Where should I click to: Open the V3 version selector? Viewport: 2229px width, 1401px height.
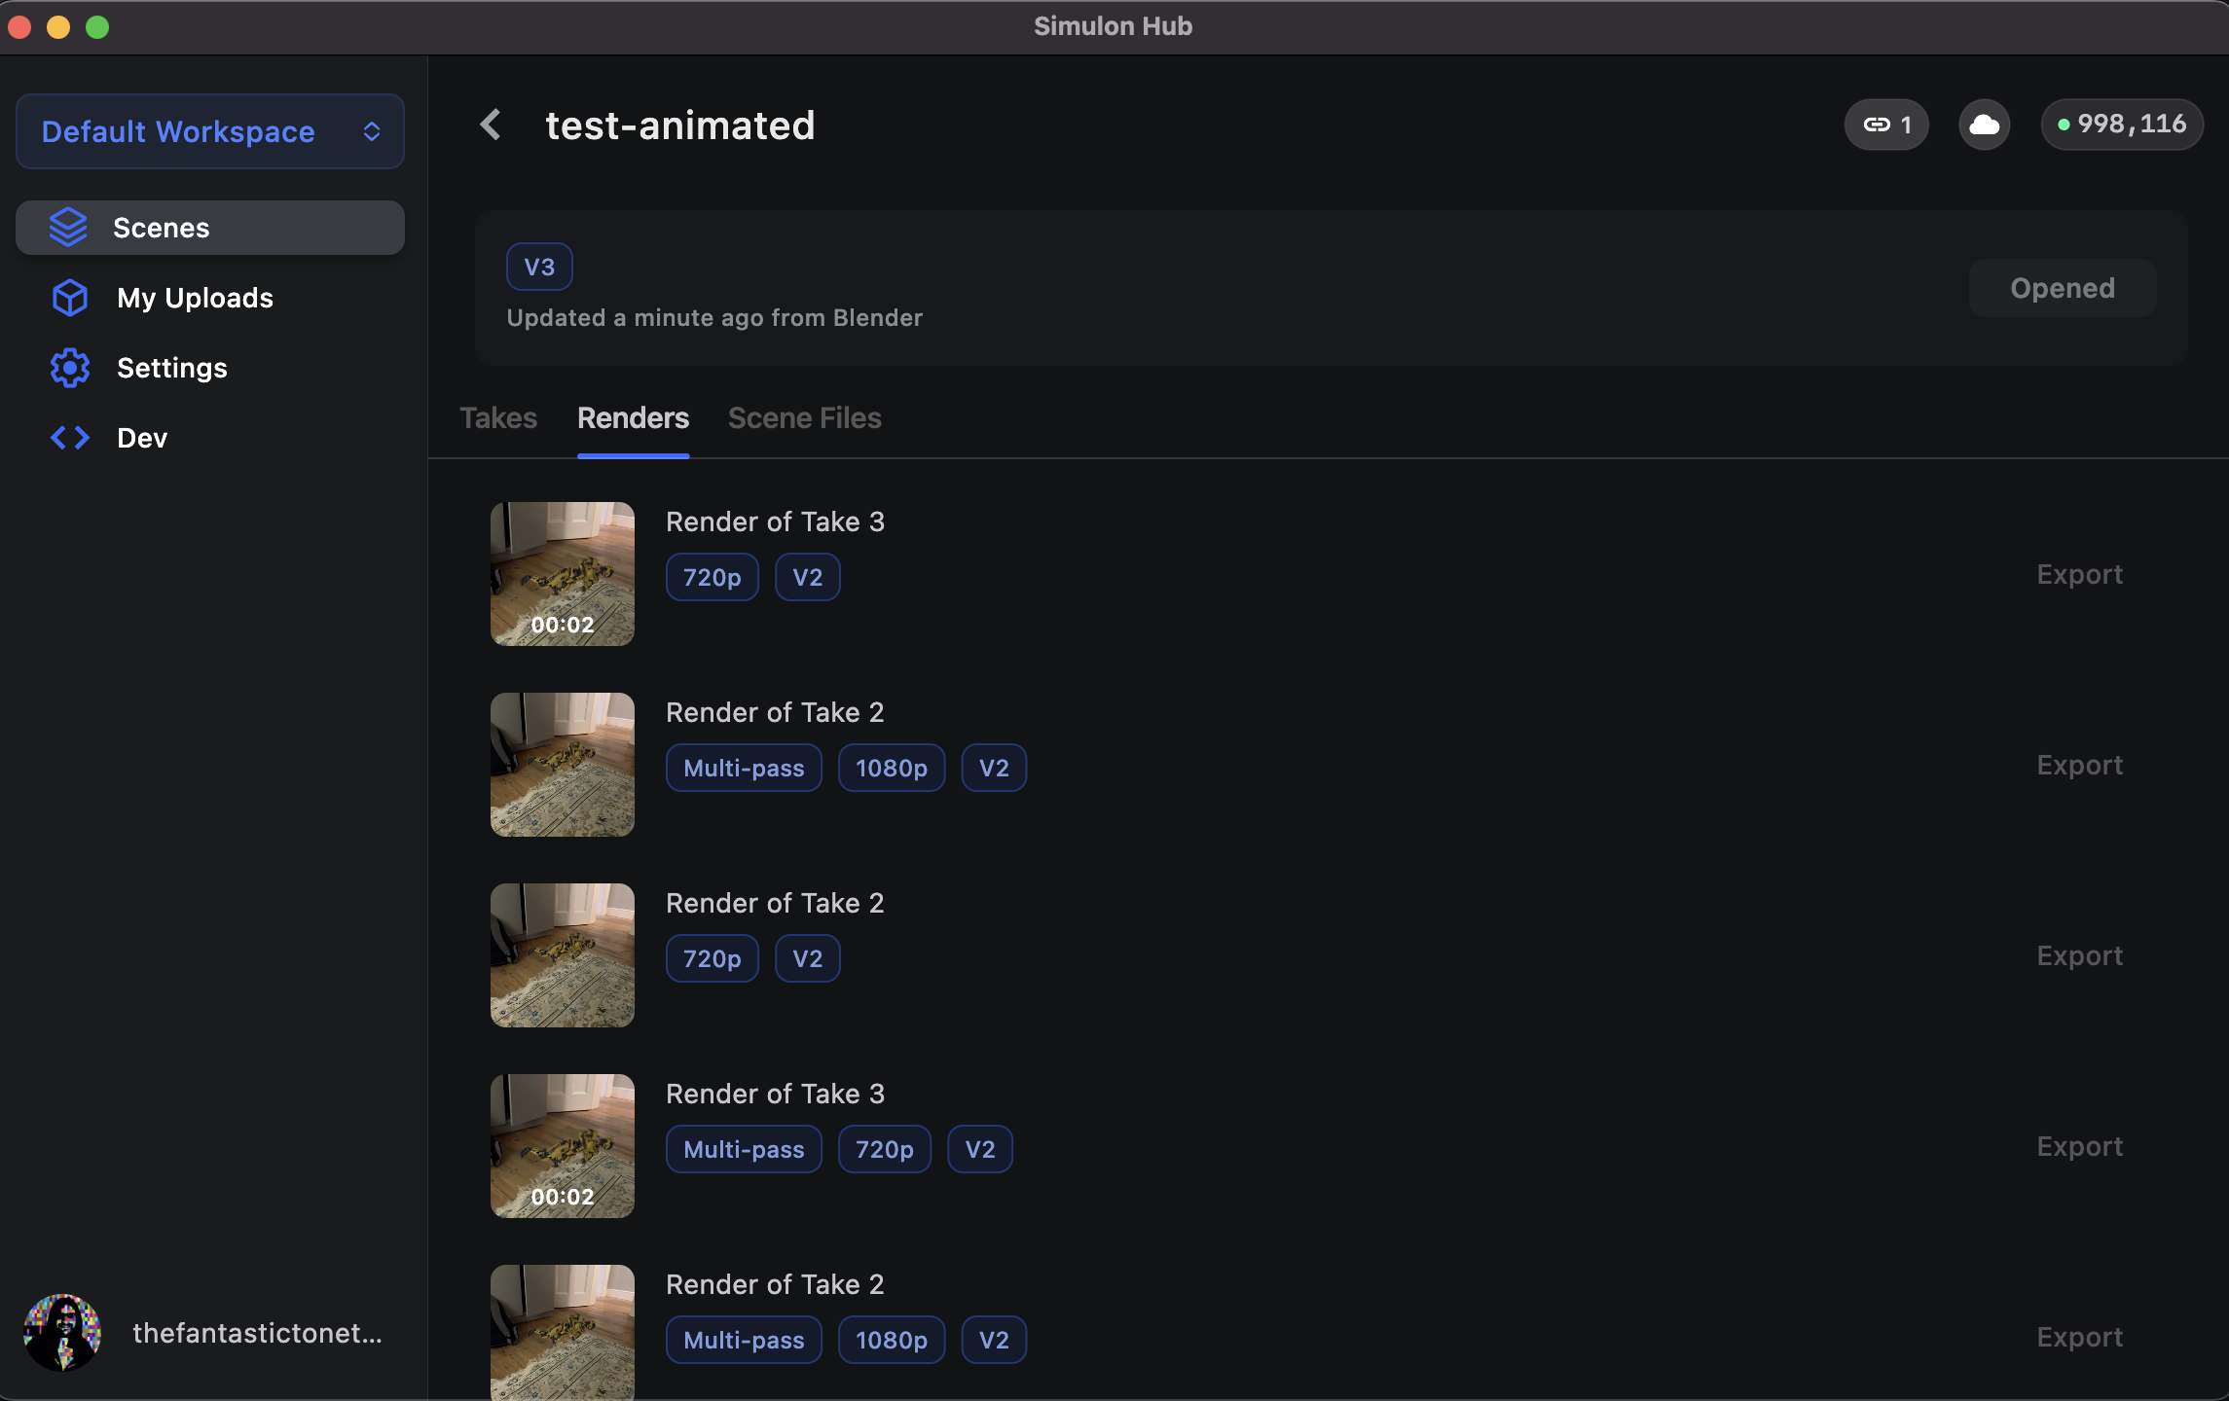pos(539,267)
